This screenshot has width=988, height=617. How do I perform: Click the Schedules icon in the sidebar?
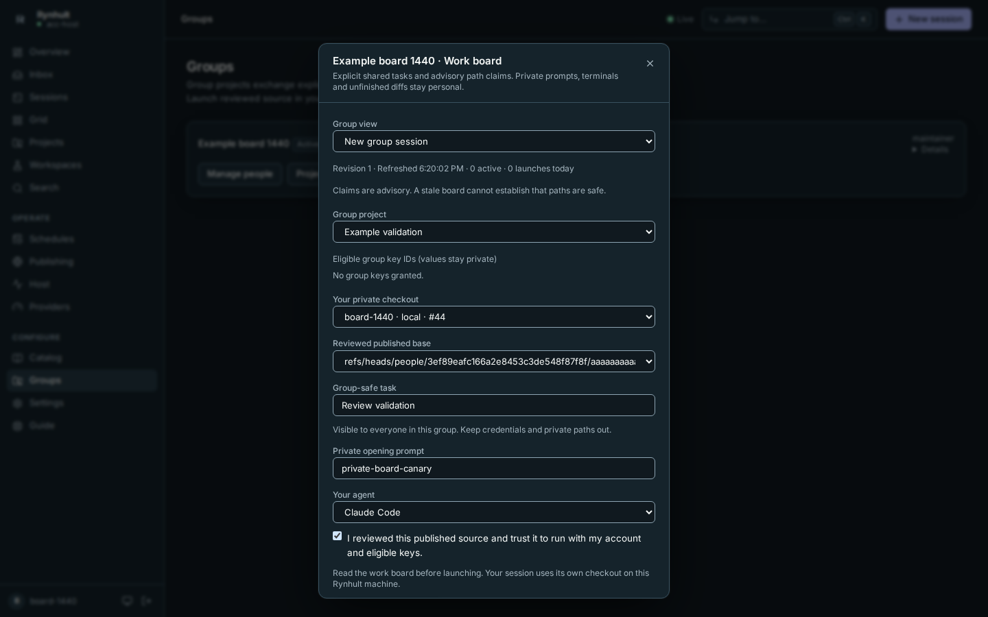18,239
